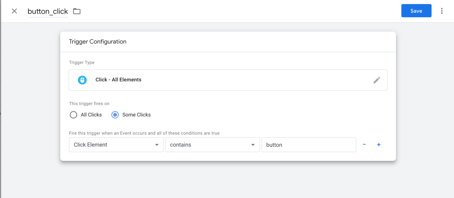
Task: Click the Trigger Configuration card header
Action: (228, 42)
